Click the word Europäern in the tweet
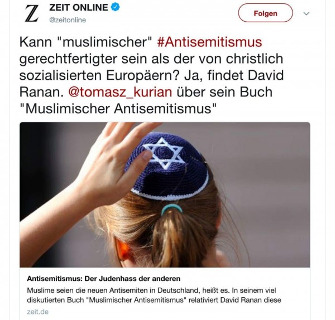Image resolution: width=335 pixels, height=320 pixels. [x=142, y=76]
